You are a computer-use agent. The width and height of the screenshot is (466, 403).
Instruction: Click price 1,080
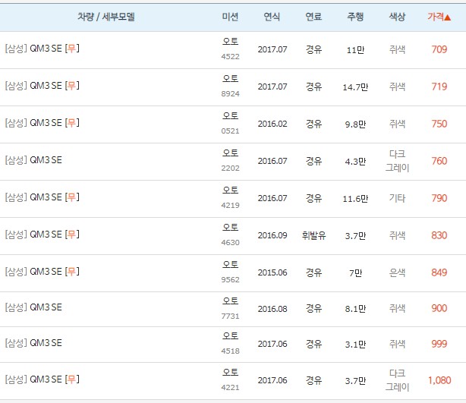point(439,380)
